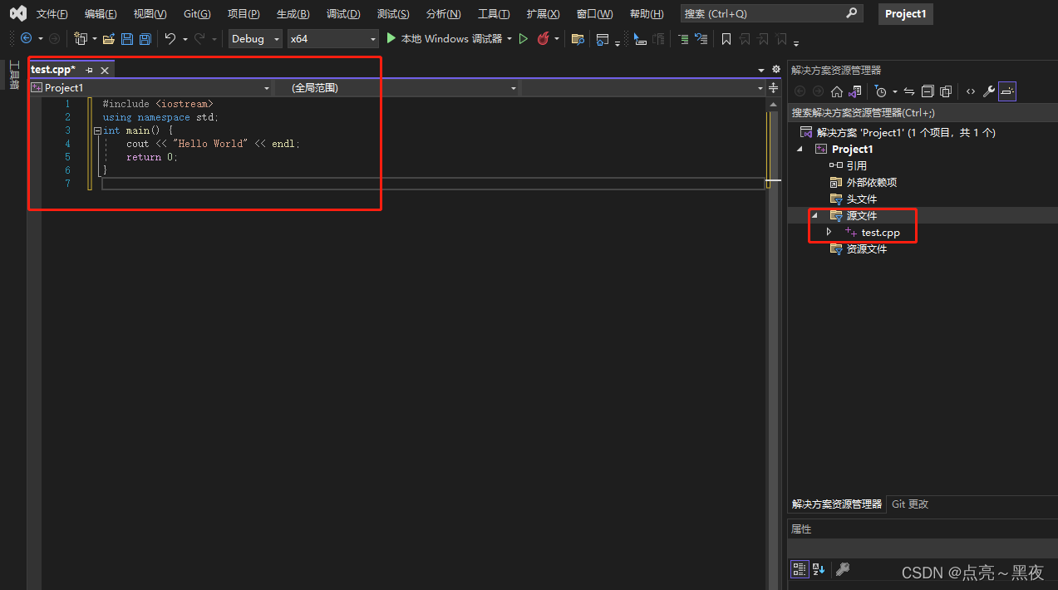1058x590 pixels.
Task: Open the 扩展(X) menu
Action: [x=543, y=14]
